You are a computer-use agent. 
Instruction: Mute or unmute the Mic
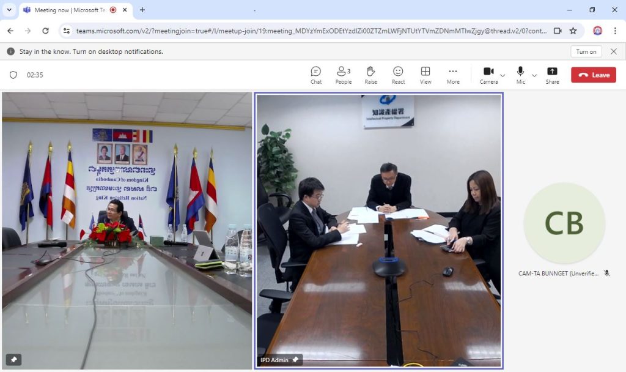click(x=520, y=75)
